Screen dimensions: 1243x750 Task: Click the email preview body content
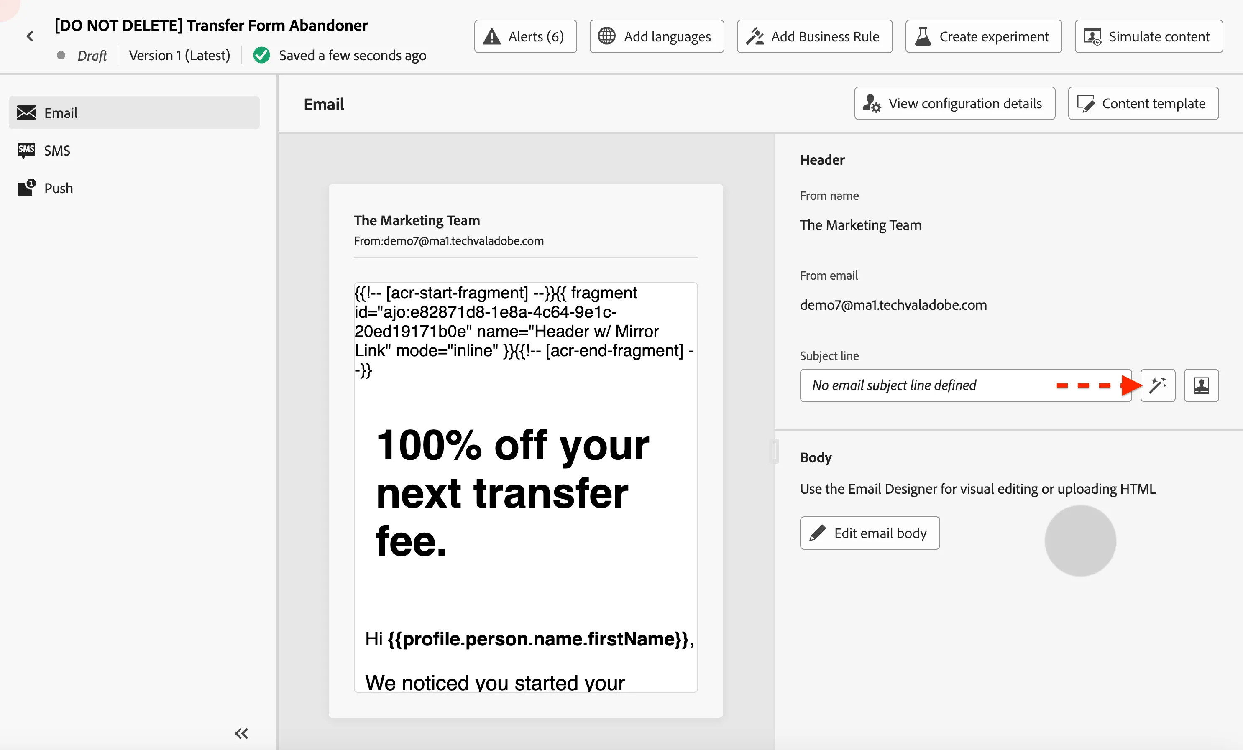[x=526, y=487]
